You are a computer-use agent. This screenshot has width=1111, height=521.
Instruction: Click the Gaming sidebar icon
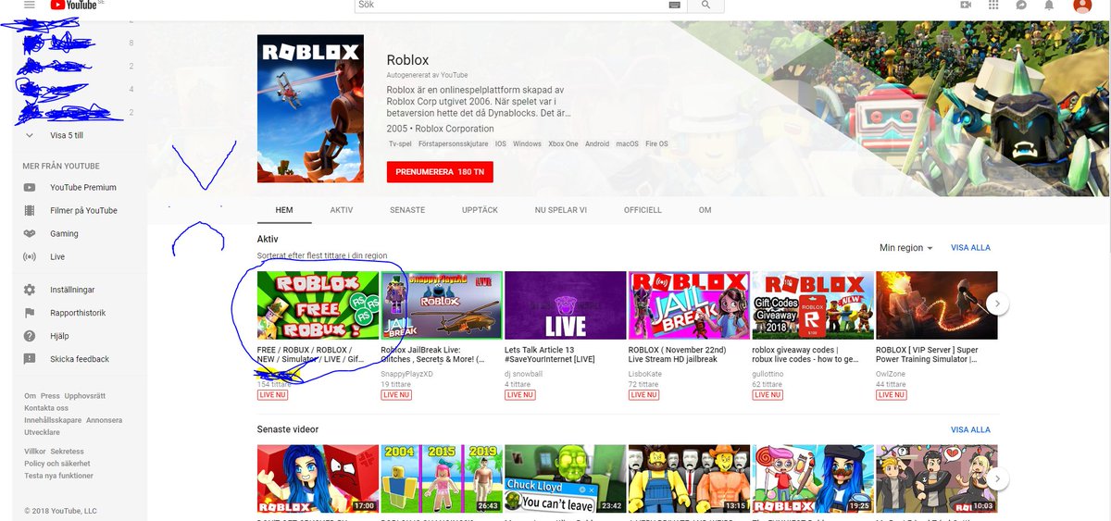click(x=30, y=234)
